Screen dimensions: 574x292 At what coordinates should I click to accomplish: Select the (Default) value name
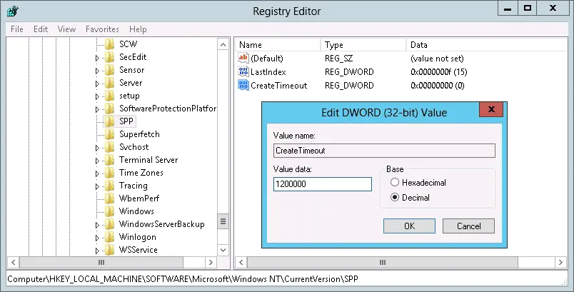[x=266, y=58]
